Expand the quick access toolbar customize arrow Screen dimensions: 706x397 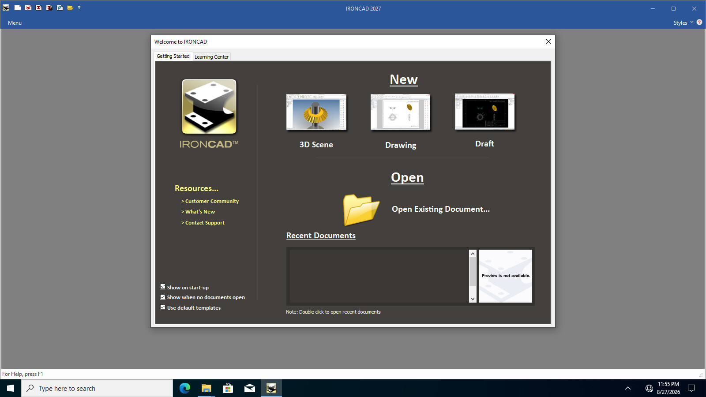(79, 7)
